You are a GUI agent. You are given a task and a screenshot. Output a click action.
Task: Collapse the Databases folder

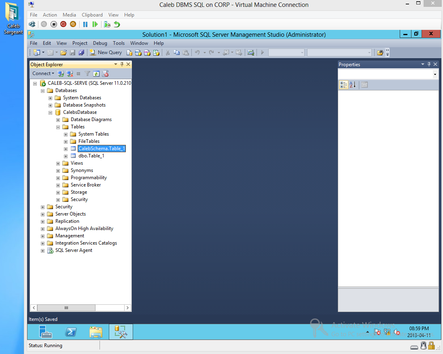point(42,91)
